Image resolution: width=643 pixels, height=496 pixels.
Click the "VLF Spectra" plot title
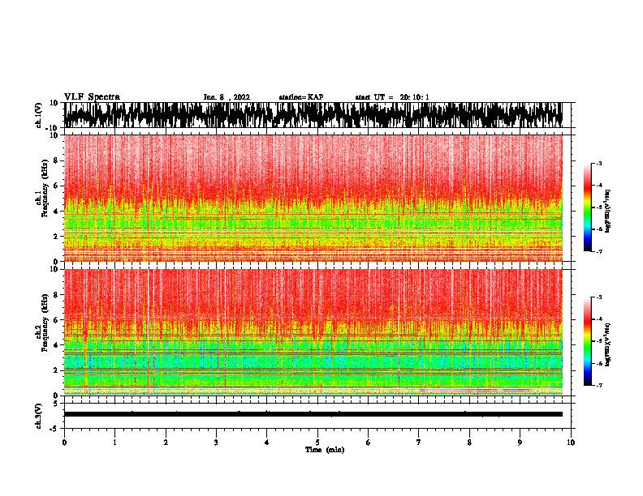pos(93,96)
